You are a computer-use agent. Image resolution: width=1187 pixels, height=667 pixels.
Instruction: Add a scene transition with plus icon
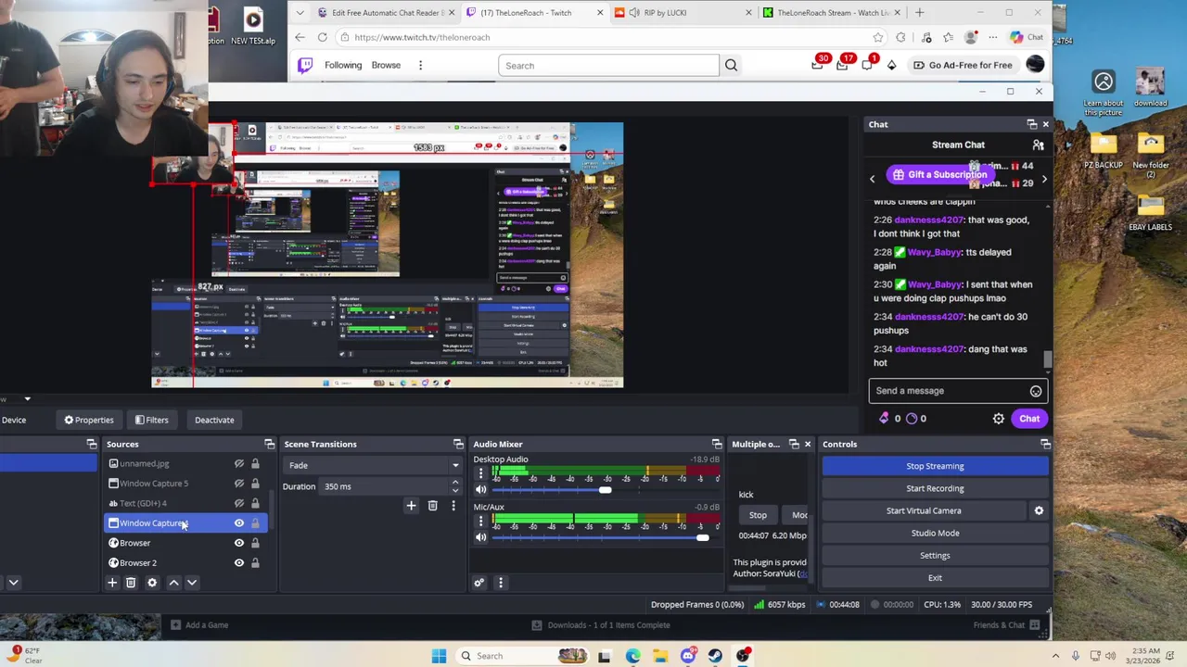pos(411,506)
